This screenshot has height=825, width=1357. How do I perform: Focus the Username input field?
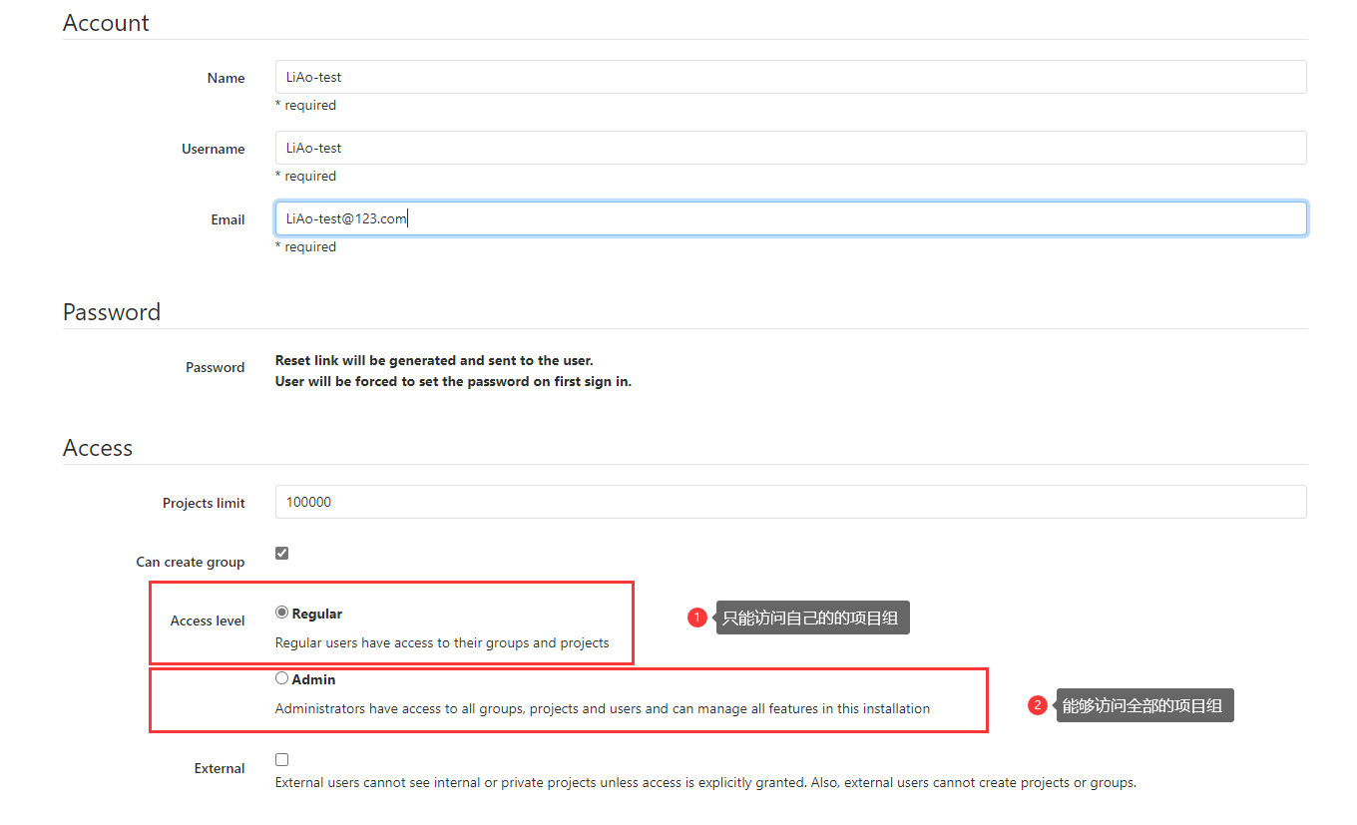click(x=790, y=148)
